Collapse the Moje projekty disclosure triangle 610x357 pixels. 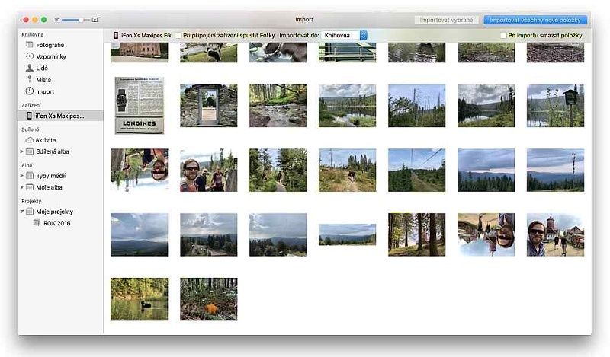point(22,212)
